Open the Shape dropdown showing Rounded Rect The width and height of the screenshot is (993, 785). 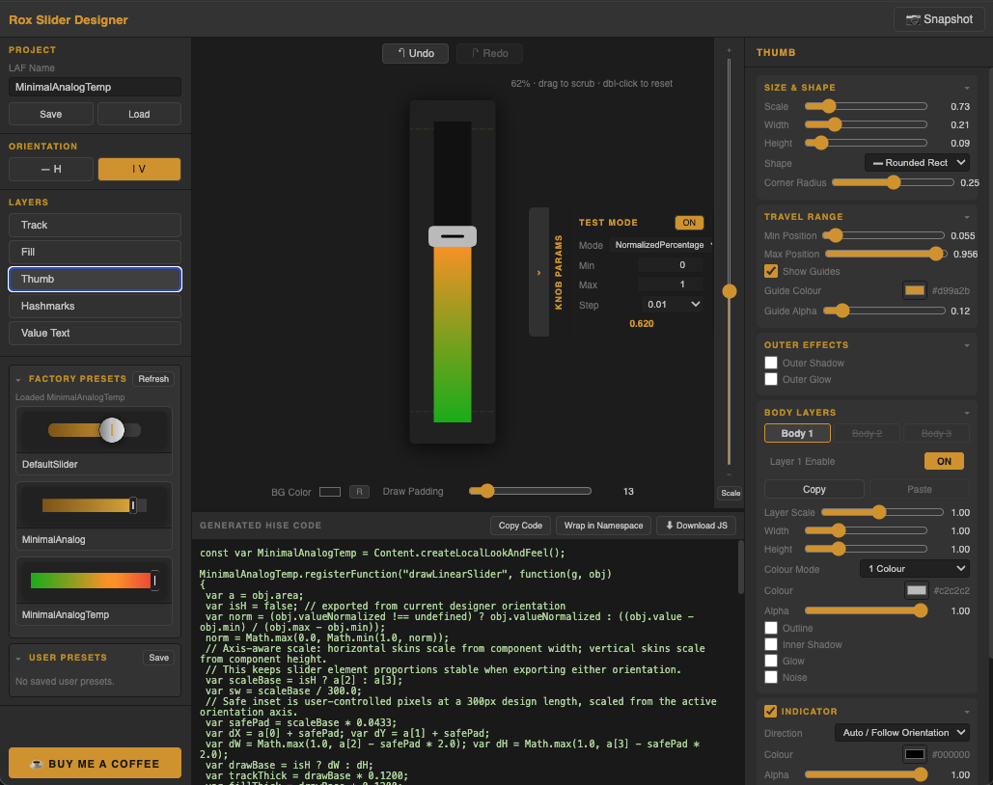(917, 163)
